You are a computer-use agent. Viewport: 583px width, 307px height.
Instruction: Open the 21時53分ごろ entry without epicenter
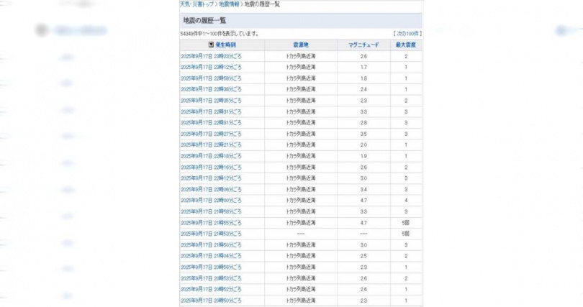(211, 234)
